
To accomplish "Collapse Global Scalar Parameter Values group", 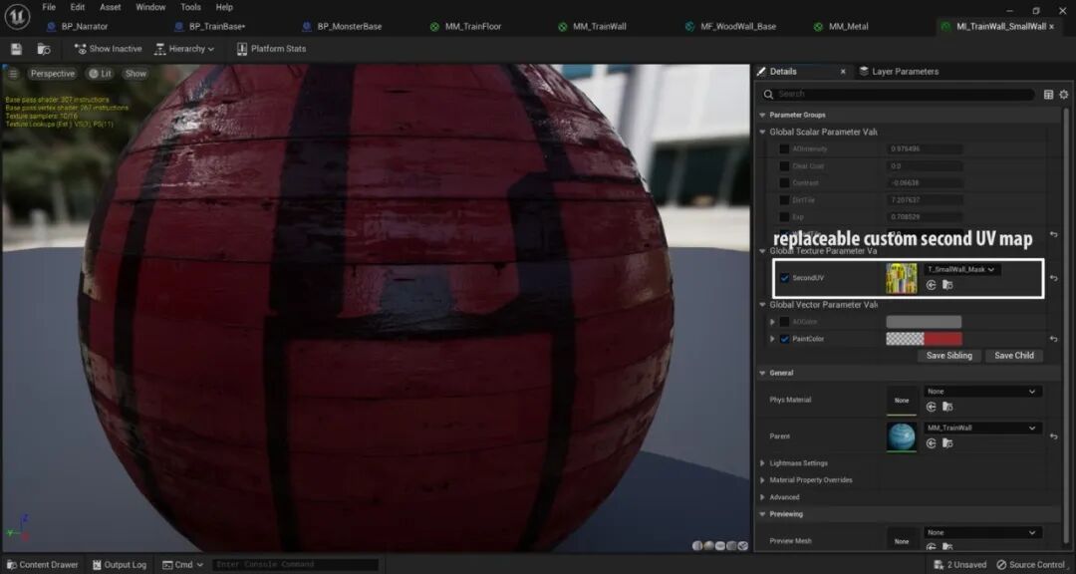I will click(x=762, y=132).
